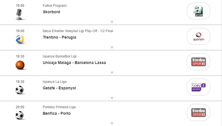Viewport: 222px width, 126px height.
Task: Open the Trentino - Perugia match title
Action: click(x=59, y=37)
